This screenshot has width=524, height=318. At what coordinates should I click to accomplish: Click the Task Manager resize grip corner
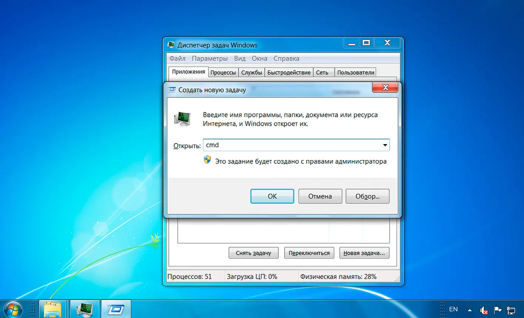coord(397,278)
